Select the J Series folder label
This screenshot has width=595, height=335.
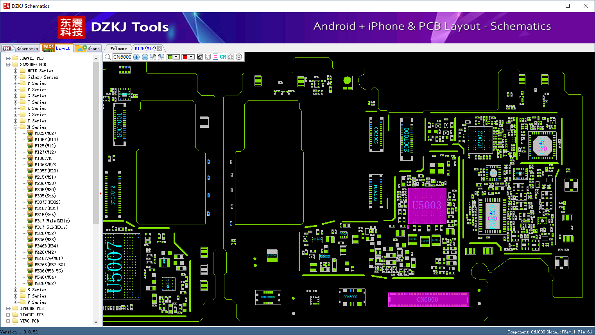click(37, 102)
